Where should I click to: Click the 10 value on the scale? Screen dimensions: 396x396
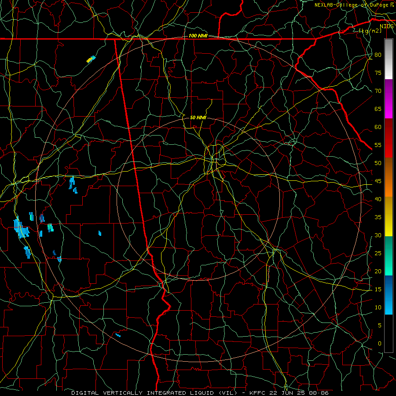click(x=378, y=308)
